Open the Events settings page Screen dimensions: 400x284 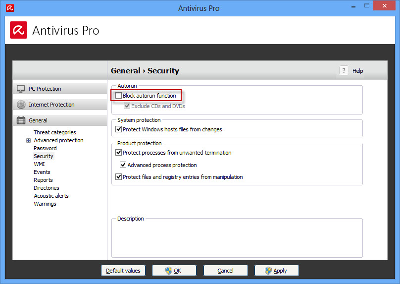(x=42, y=172)
